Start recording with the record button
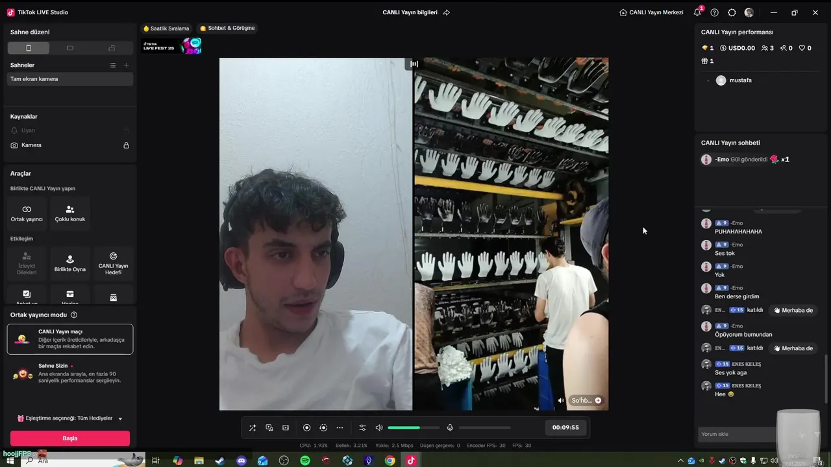 (x=307, y=427)
